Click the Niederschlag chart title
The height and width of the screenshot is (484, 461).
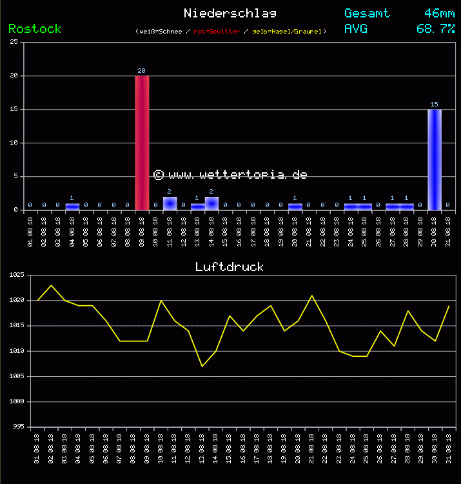pyautogui.click(x=230, y=13)
